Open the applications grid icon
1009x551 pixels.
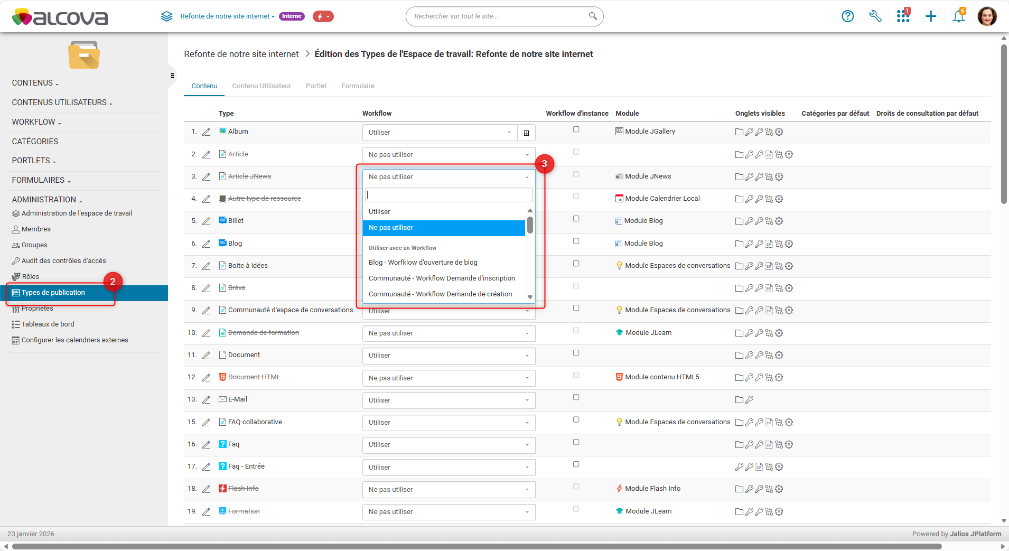coord(903,16)
